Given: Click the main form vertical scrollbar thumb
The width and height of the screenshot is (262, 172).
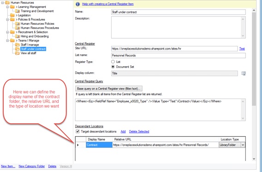Looking at the screenshot, I should pyautogui.click(x=254, y=59).
